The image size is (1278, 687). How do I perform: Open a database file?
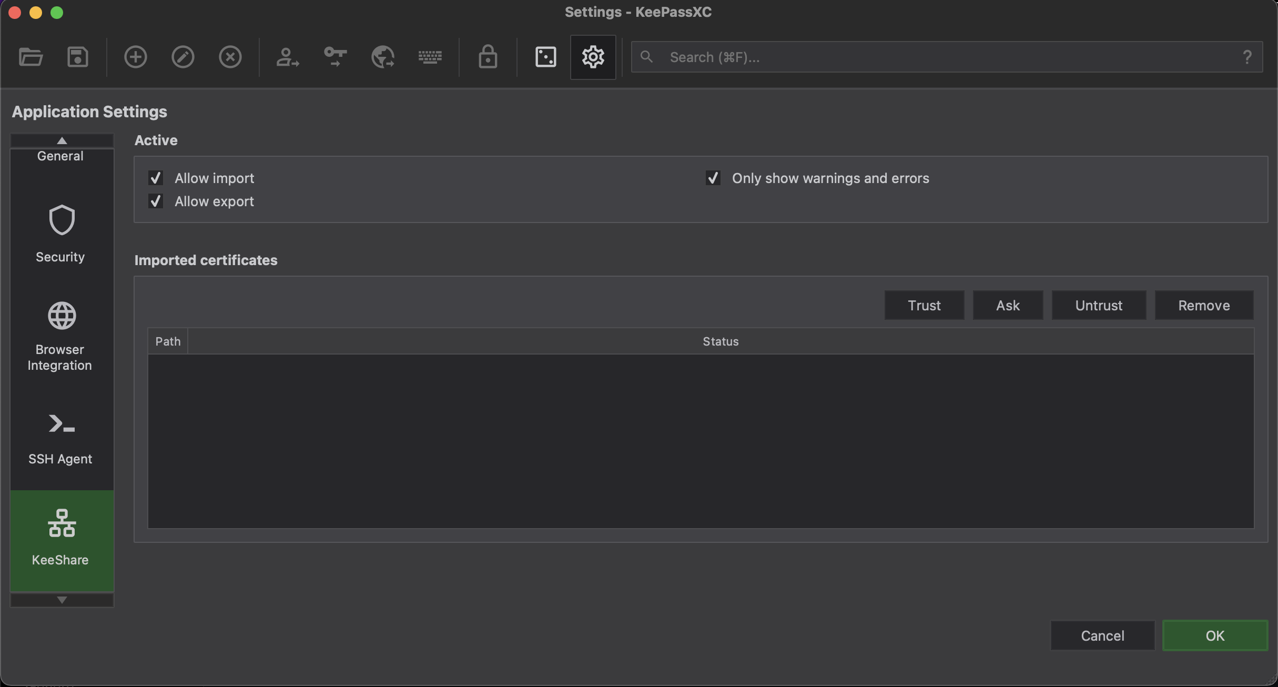pos(31,57)
